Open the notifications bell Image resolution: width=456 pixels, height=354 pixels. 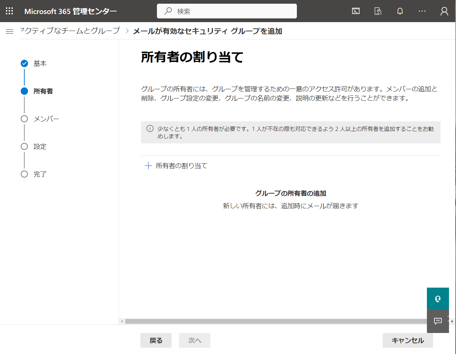point(400,11)
